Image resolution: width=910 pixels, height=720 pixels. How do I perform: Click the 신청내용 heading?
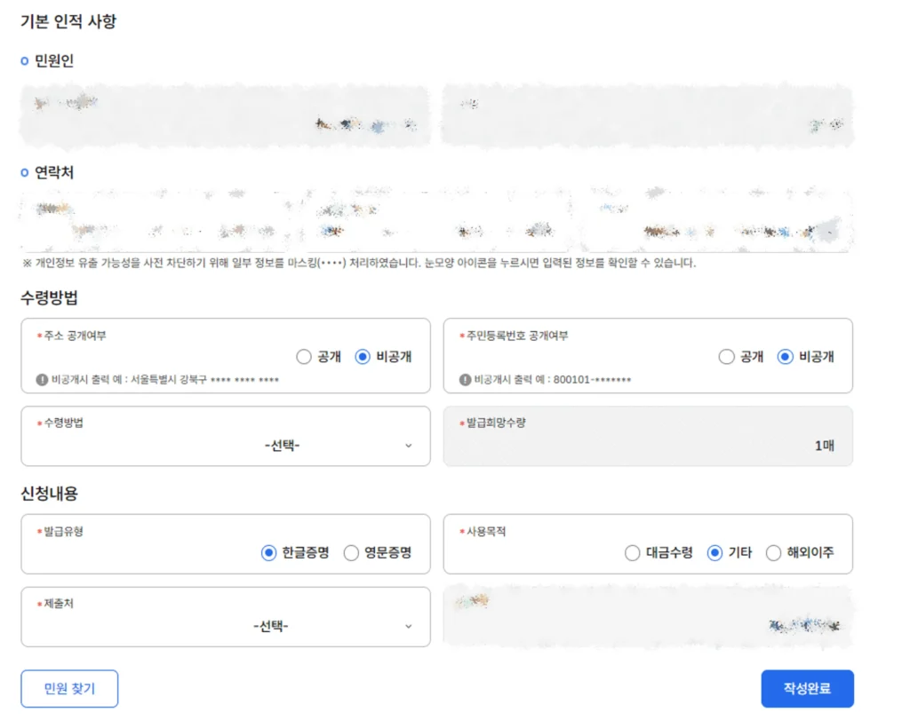pos(50,494)
